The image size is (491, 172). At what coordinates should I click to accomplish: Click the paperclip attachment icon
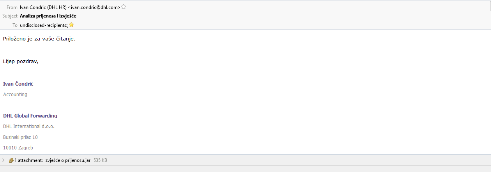(x=11, y=160)
